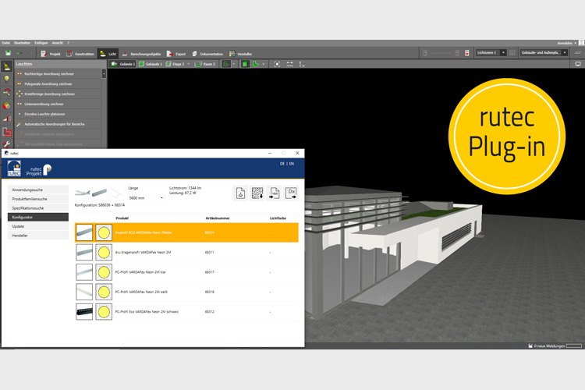Open the Datei menu

click(5, 43)
